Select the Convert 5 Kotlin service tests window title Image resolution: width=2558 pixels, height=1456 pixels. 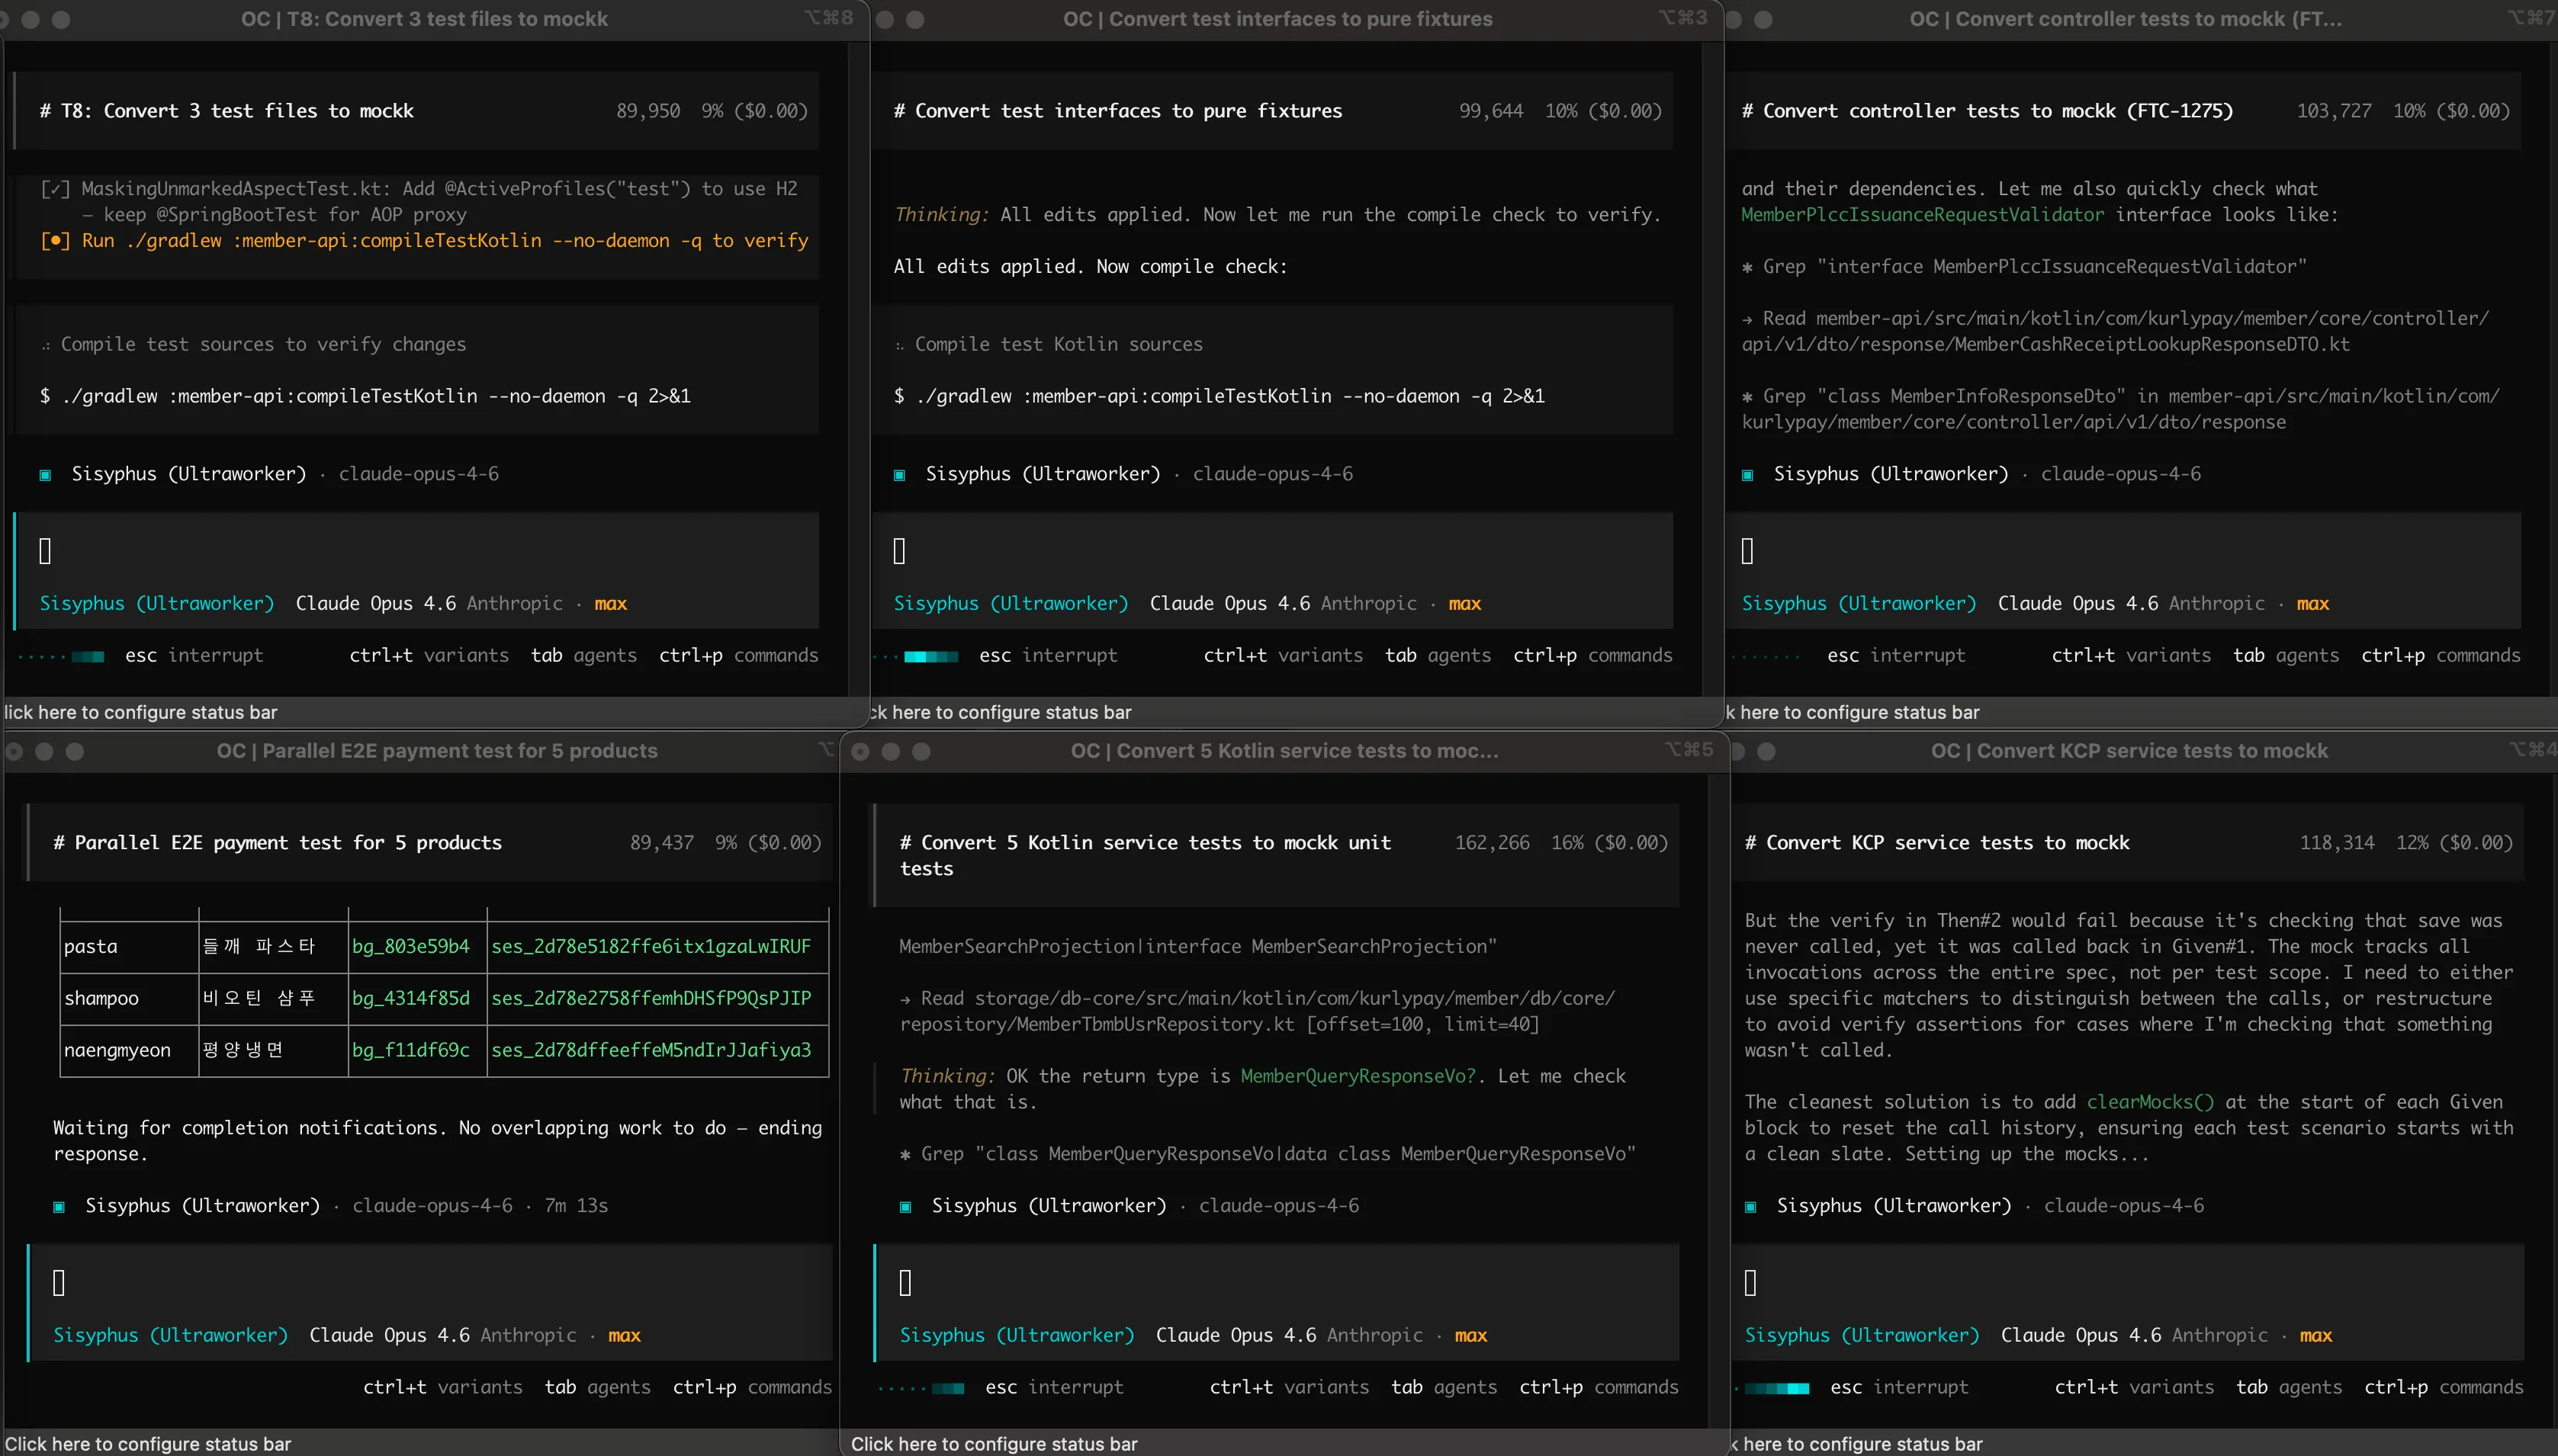(x=1284, y=751)
